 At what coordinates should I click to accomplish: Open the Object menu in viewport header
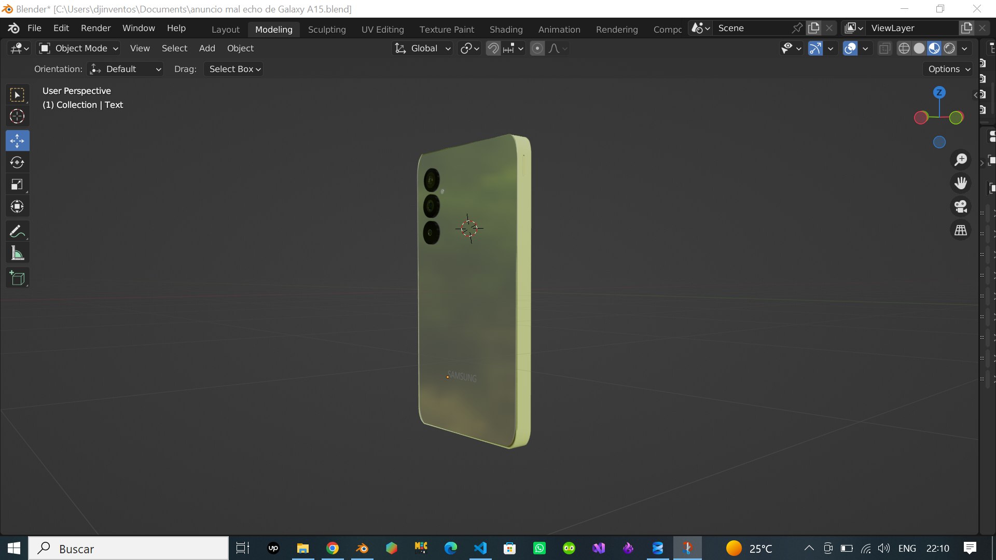(240, 48)
